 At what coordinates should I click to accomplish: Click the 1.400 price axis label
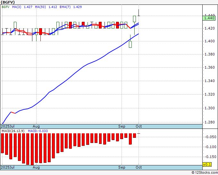[x=210, y=41]
